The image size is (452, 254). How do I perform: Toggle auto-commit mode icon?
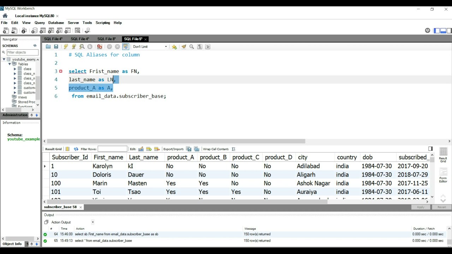(125, 47)
